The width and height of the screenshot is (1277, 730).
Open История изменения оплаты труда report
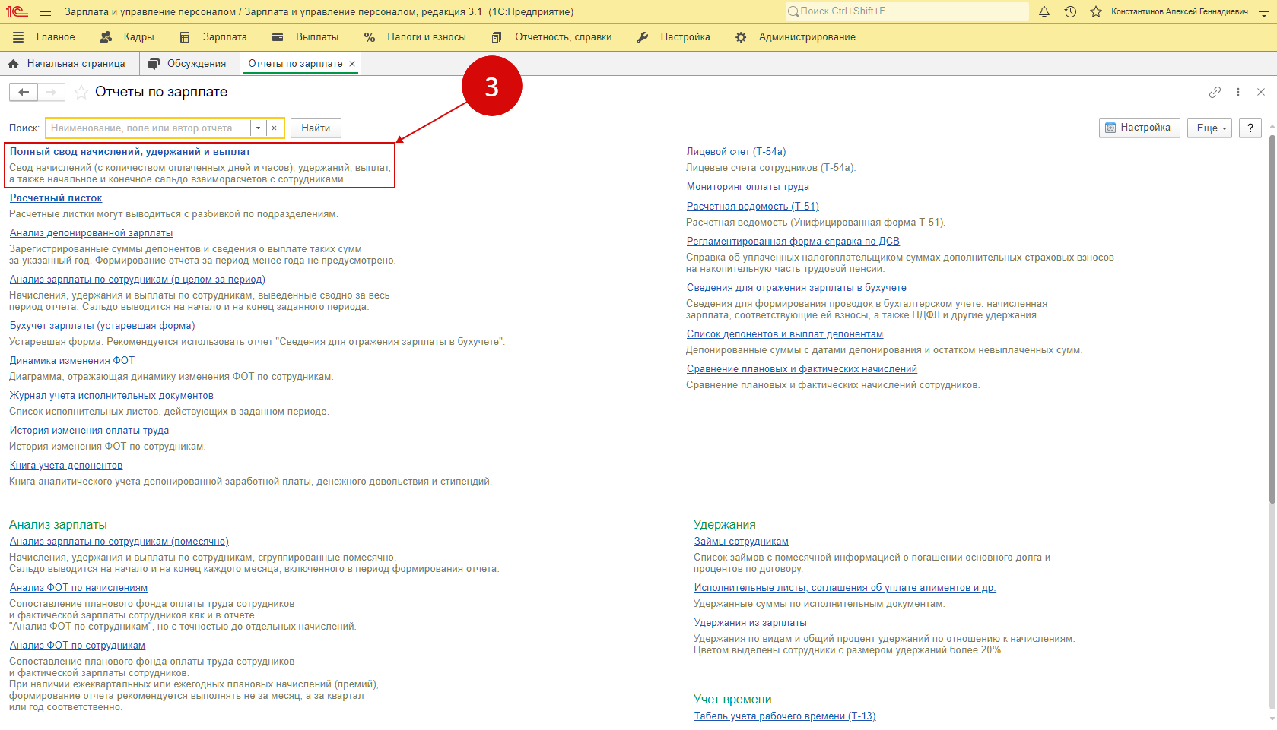point(89,431)
